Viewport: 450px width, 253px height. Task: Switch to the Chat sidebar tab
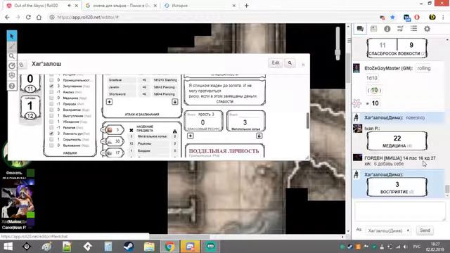pos(360,29)
